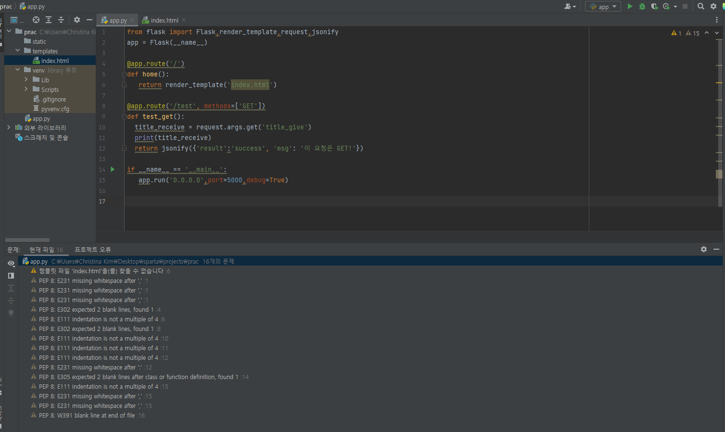Select index.html in the project tree

pos(51,61)
